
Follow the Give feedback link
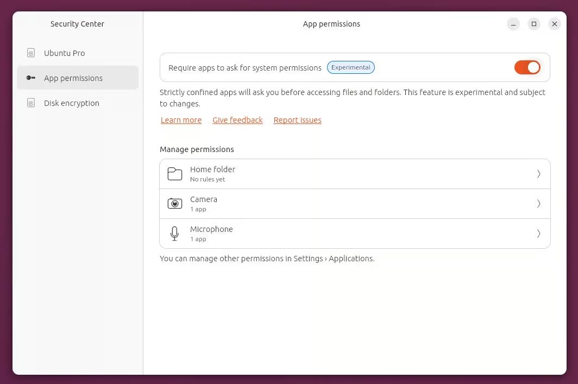[x=237, y=120]
